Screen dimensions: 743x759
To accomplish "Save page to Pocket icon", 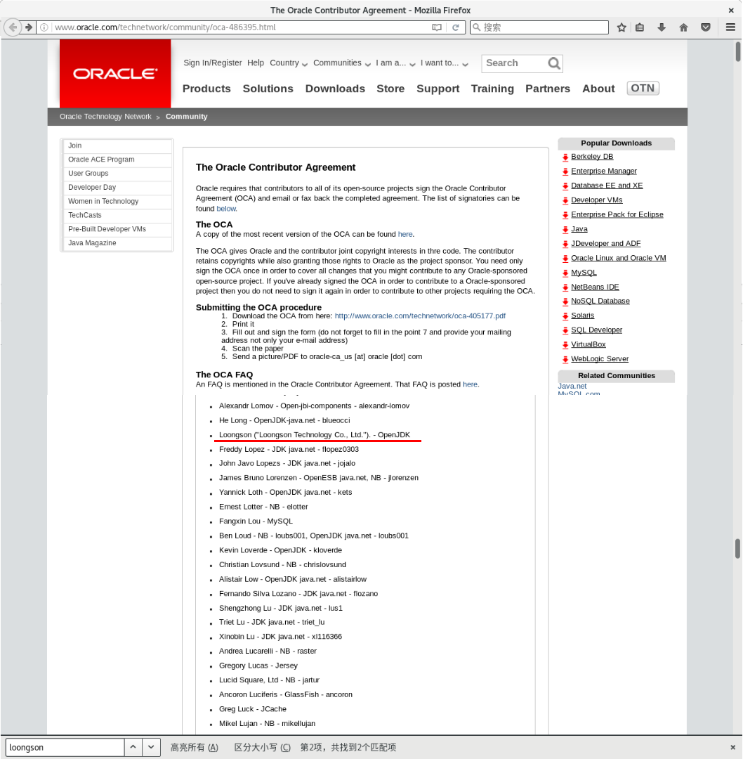I will click(706, 27).
